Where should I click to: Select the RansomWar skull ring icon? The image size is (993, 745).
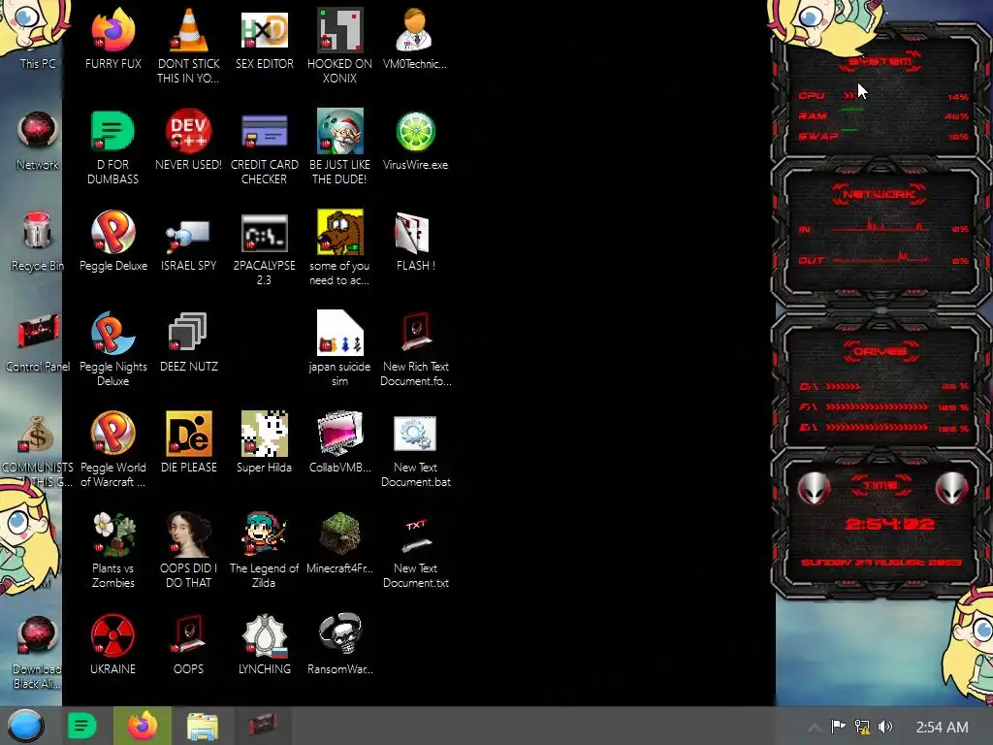tap(339, 644)
